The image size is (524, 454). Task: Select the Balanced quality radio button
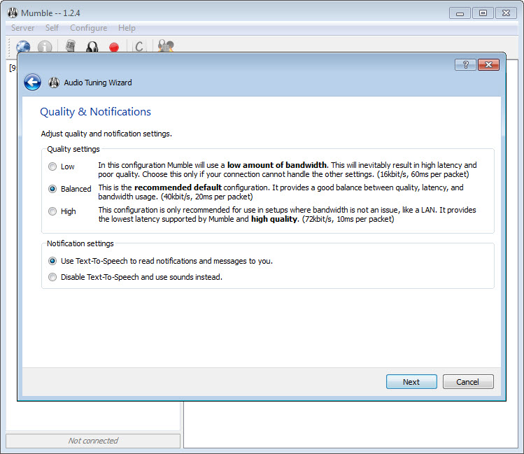coord(52,189)
